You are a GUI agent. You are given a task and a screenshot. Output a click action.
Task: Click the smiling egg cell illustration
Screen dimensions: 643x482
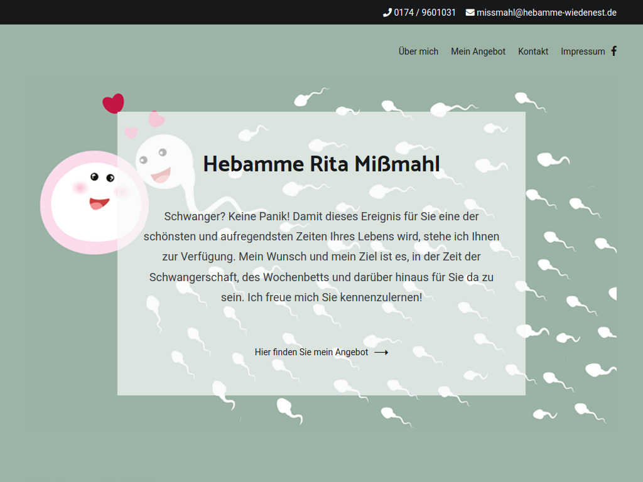click(x=93, y=202)
